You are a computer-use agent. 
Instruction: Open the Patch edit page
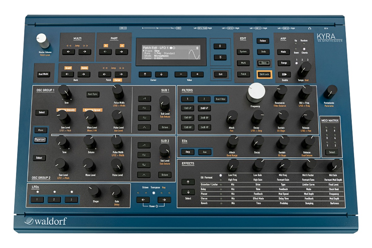[x=243, y=74]
